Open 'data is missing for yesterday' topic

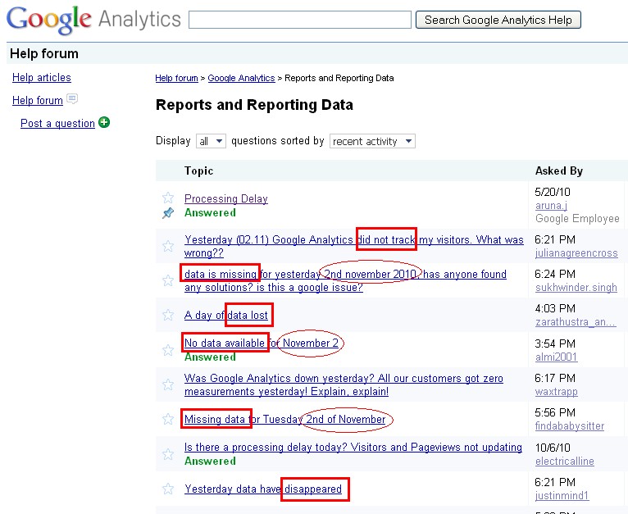click(345, 280)
